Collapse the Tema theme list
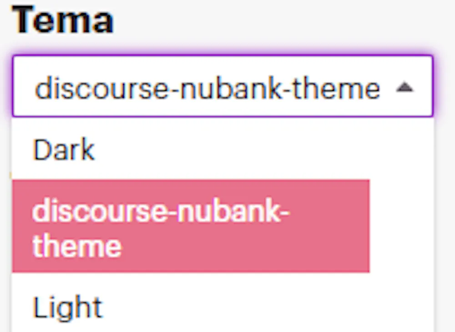Screen dimensions: 455x332 pyautogui.click(x=404, y=88)
